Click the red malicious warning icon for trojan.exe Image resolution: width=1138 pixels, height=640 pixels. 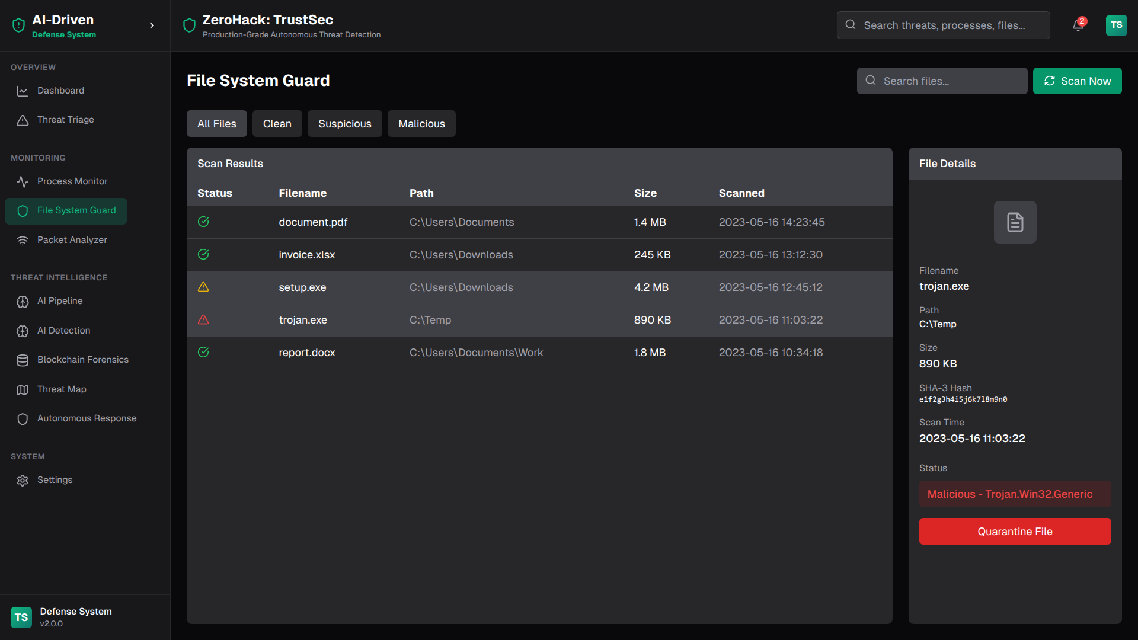pos(203,320)
